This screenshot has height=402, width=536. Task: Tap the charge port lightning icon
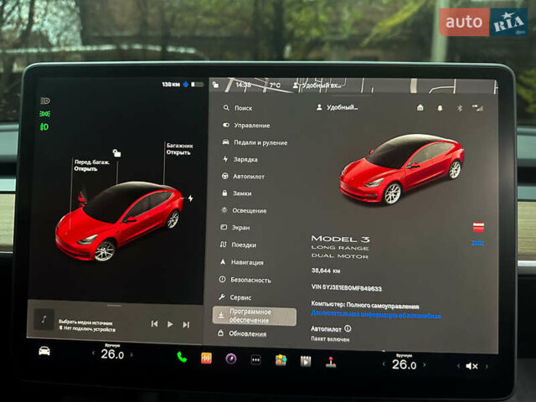pos(190,198)
